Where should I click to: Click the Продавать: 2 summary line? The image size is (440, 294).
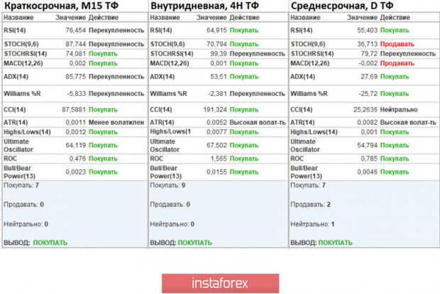point(310,205)
